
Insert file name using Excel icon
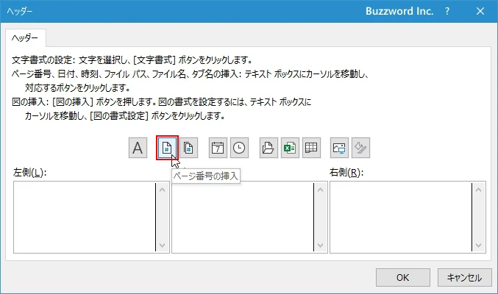[x=290, y=148]
